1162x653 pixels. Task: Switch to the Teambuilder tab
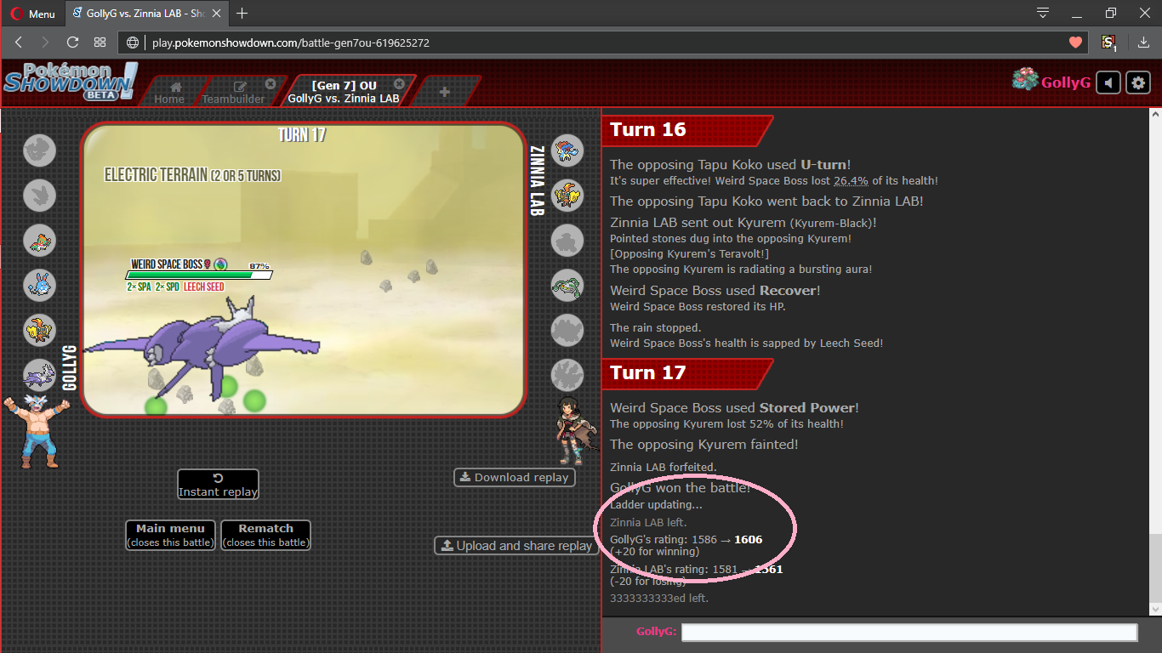(x=233, y=93)
